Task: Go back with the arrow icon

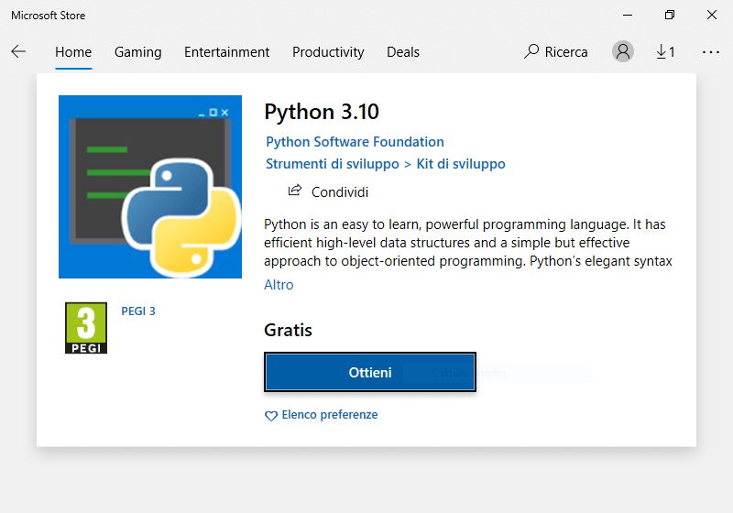Action: 18,51
